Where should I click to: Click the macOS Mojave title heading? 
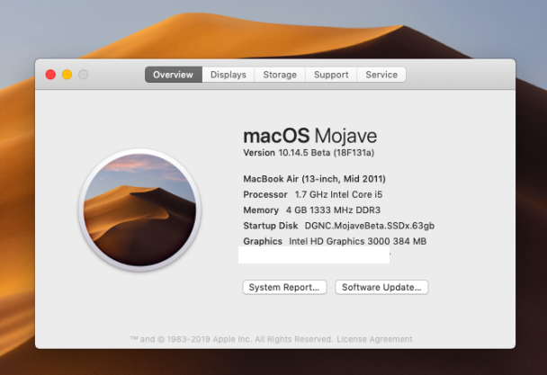coord(310,136)
